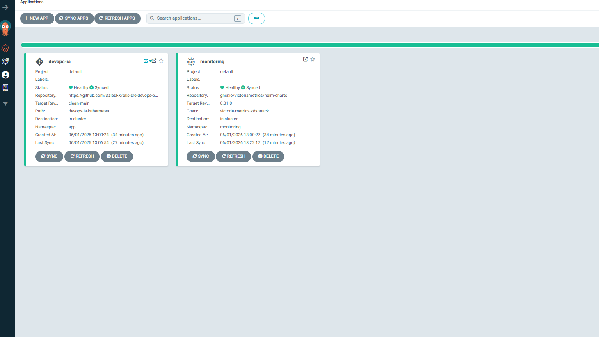Click the Applications page heading
The height and width of the screenshot is (337, 599).
tap(32, 2)
